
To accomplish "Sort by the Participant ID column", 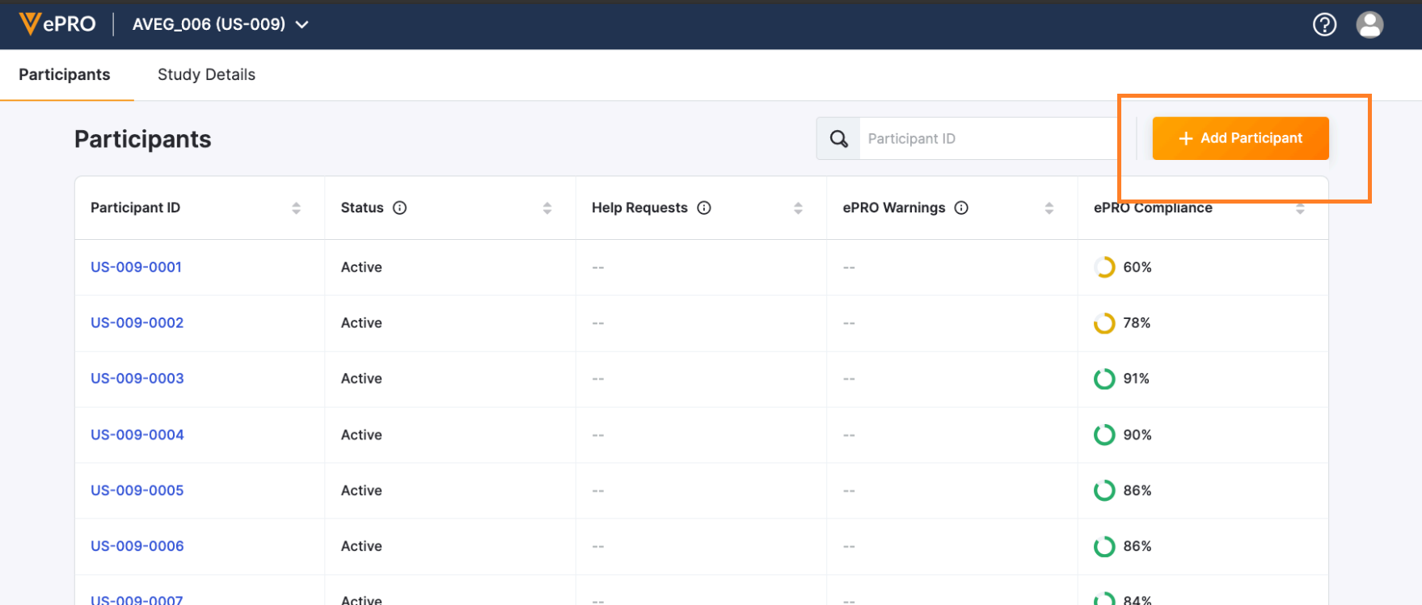I will pos(296,208).
